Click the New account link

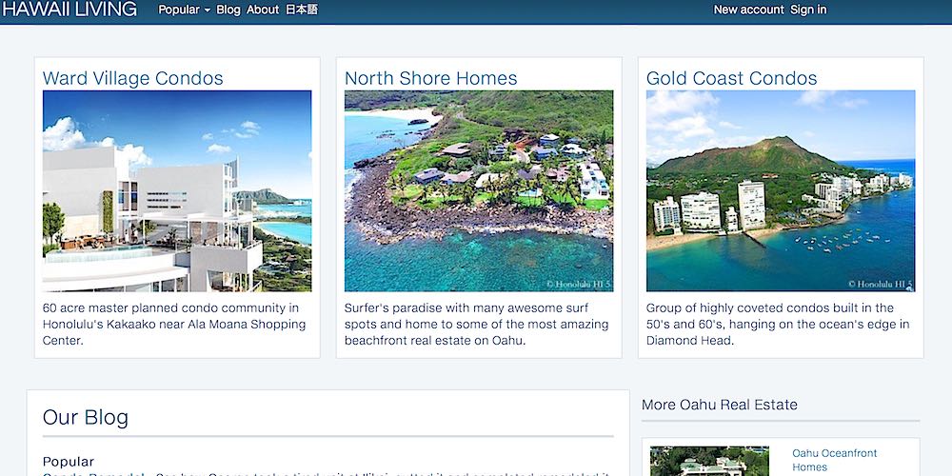click(748, 10)
